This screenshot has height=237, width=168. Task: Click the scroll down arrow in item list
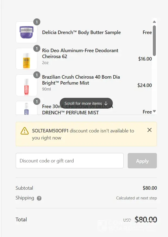pyautogui.click(x=154, y=111)
